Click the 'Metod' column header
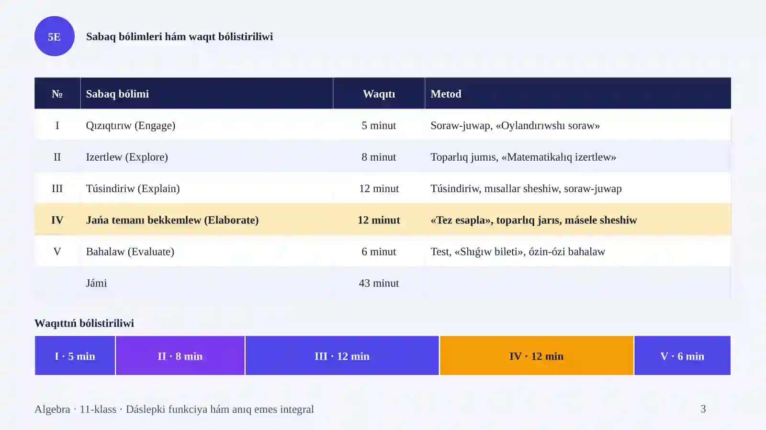The width and height of the screenshot is (766, 430). click(578, 94)
